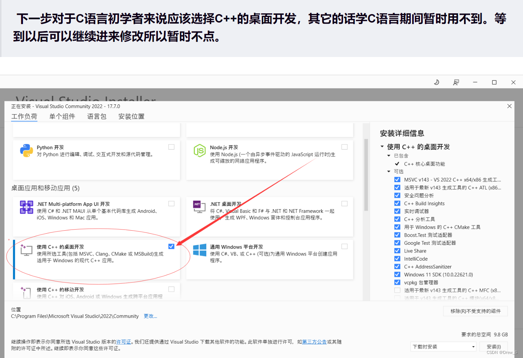Uncheck C++ Build Insights option

397,203
